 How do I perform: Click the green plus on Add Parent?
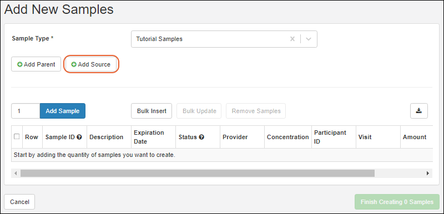point(20,65)
